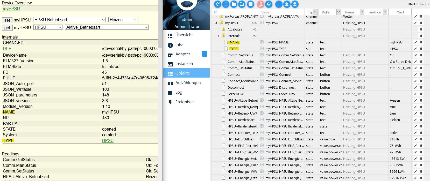Click the Wert column header
Viewport: 430px width, 181px height.
click(x=400, y=12)
